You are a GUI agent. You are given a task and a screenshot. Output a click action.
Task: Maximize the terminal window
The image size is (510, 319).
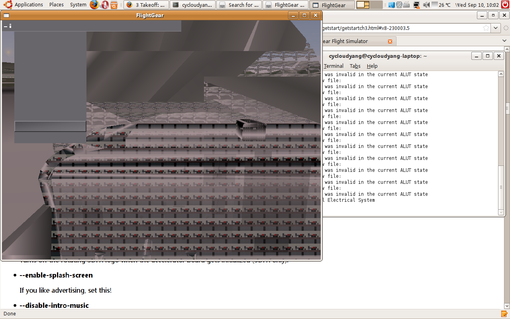pos(488,56)
